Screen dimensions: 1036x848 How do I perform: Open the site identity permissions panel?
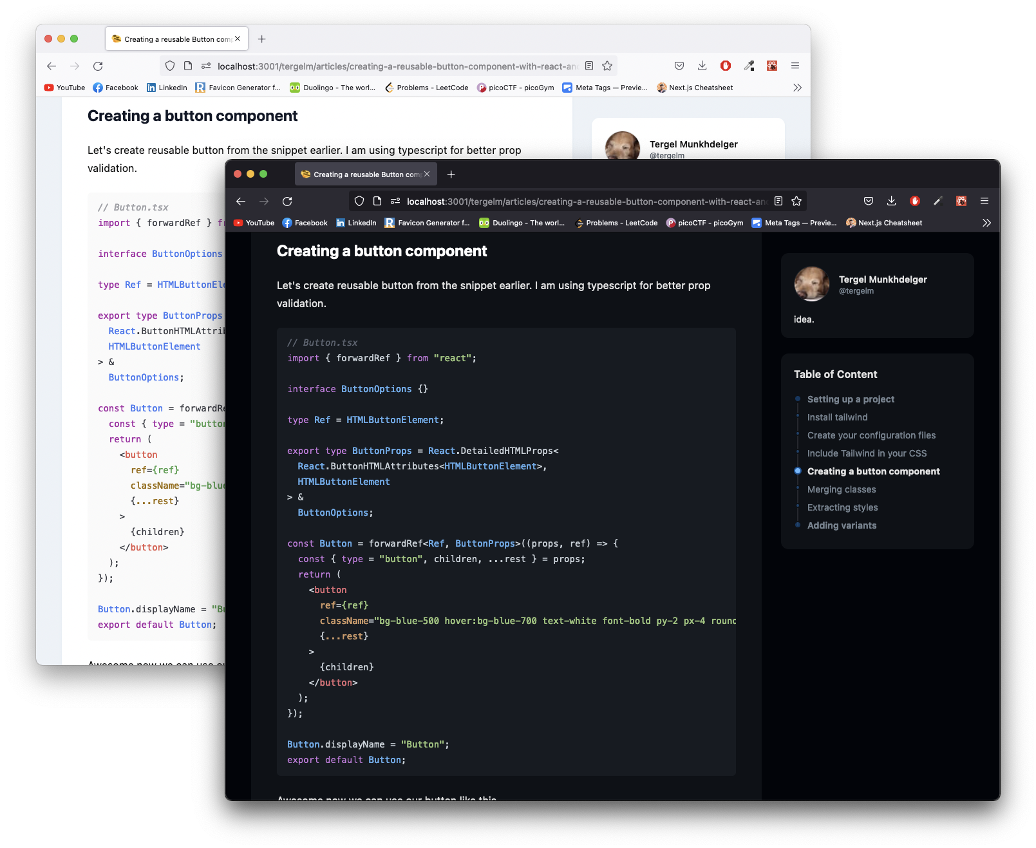(x=395, y=201)
